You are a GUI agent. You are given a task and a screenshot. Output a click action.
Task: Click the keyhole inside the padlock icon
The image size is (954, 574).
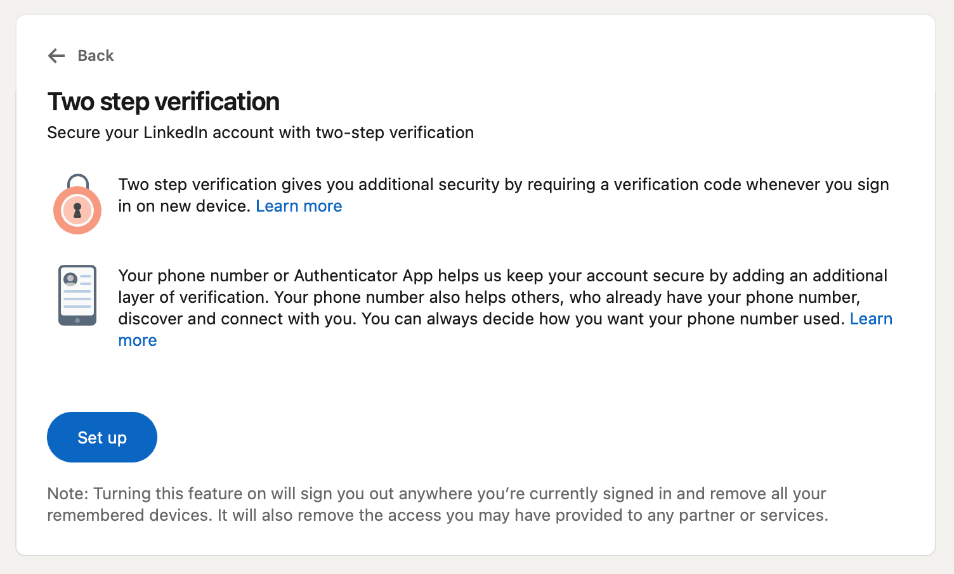click(x=77, y=210)
